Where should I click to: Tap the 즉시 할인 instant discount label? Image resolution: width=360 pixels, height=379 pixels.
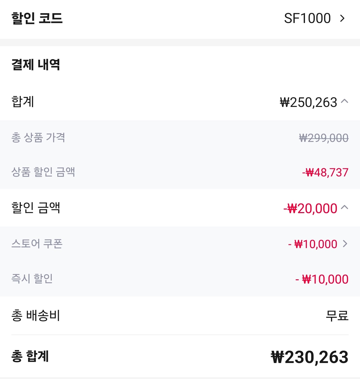(32, 279)
